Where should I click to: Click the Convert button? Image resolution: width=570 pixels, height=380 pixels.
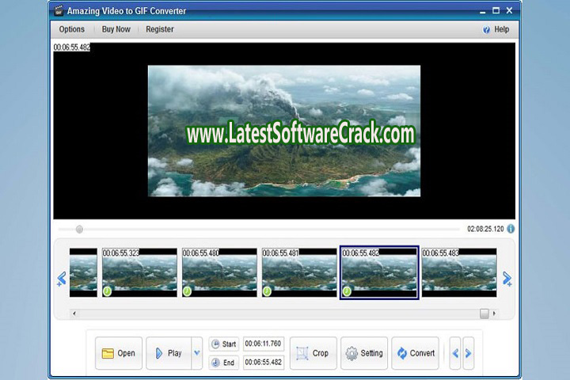click(x=416, y=353)
